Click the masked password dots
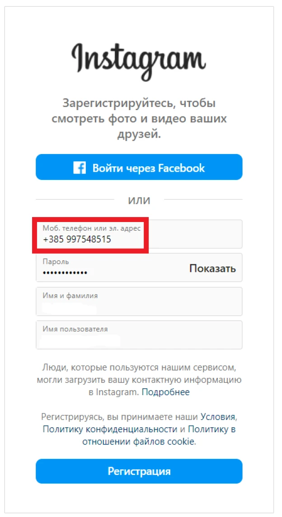This screenshot has width=282, height=517. click(x=65, y=273)
